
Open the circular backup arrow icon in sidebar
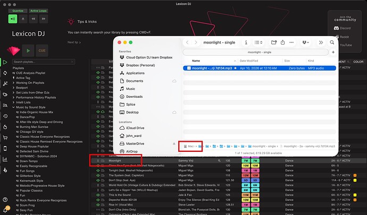pyautogui.click(x=5, y=127)
